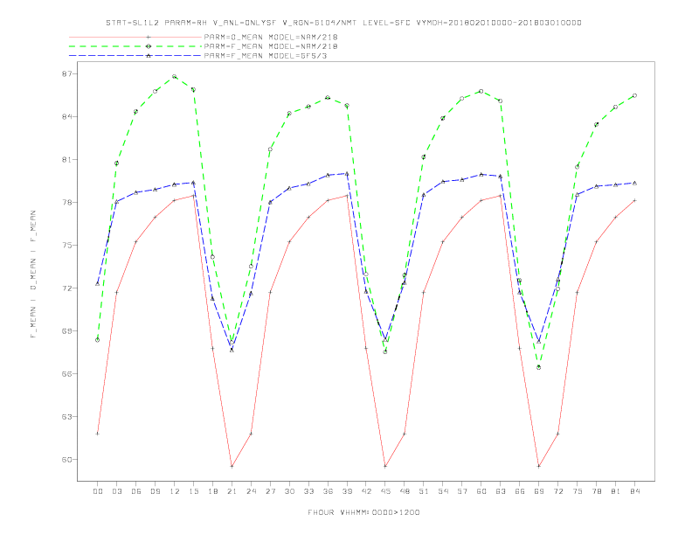Click y-axis tick value 81
The width and height of the screenshot is (692, 535).
click(x=66, y=160)
